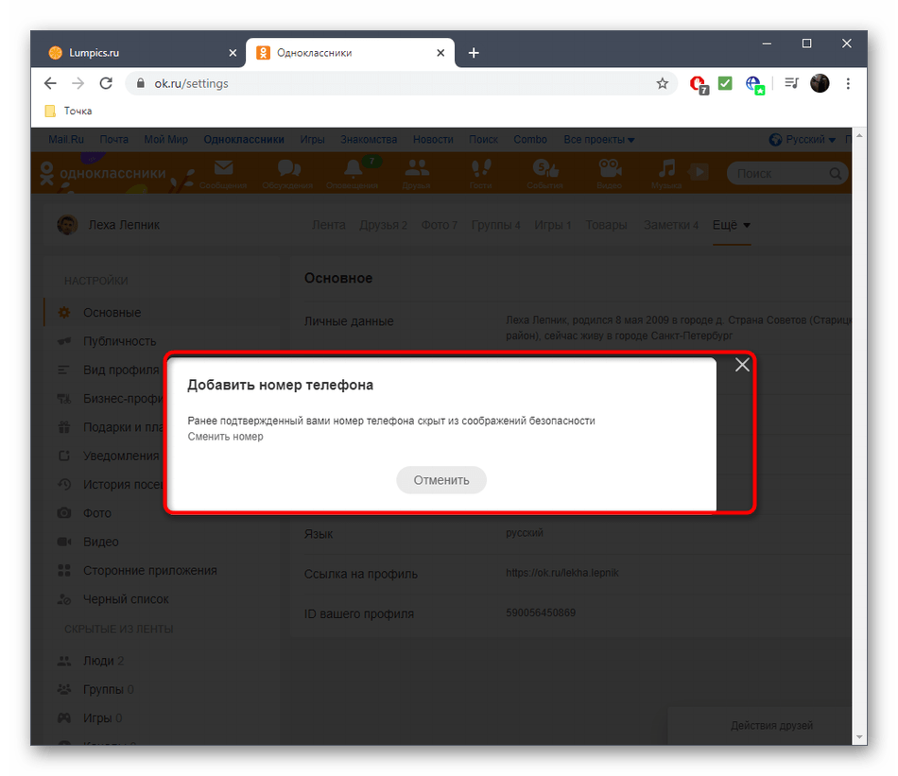The width and height of the screenshot is (898, 776).
Task: Select the gear icon next to Основные
Action: pos(63,312)
